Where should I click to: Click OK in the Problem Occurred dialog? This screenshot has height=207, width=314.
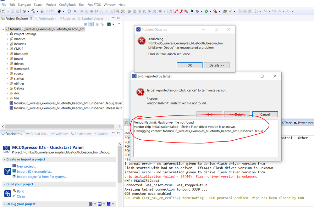click(190, 65)
